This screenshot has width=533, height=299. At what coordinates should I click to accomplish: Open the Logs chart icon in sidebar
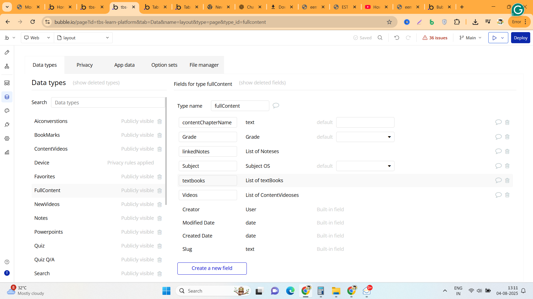7,152
